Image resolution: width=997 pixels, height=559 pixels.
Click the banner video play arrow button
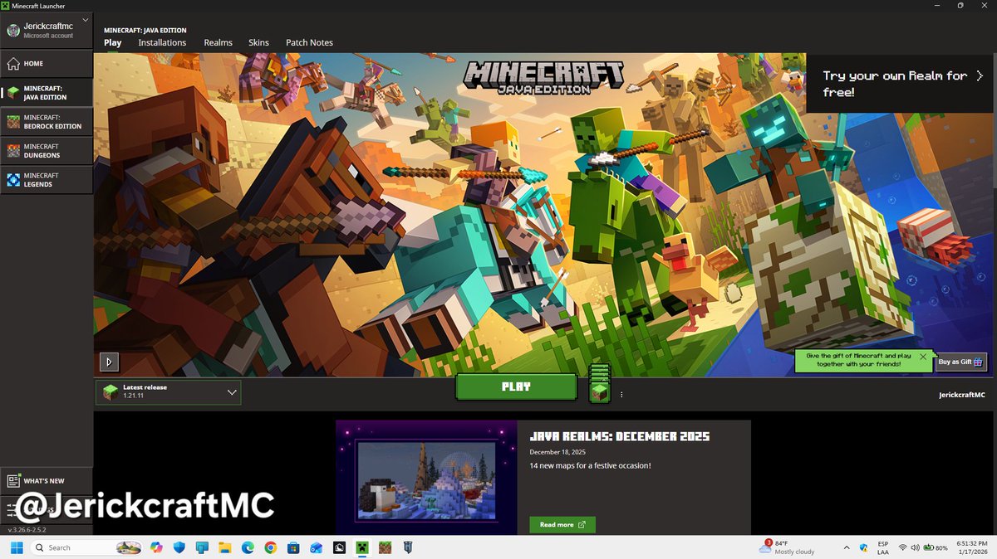click(x=110, y=362)
